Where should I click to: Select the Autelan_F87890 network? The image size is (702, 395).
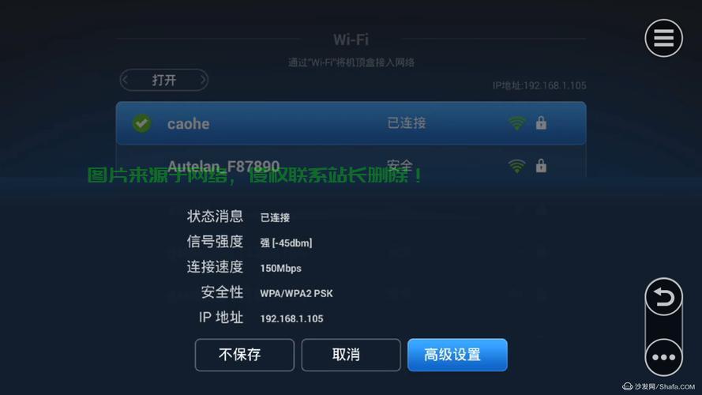(351, 166)
